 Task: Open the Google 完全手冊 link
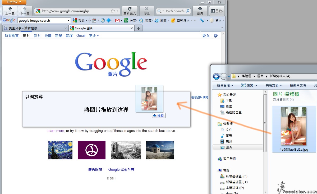point(121,170)
